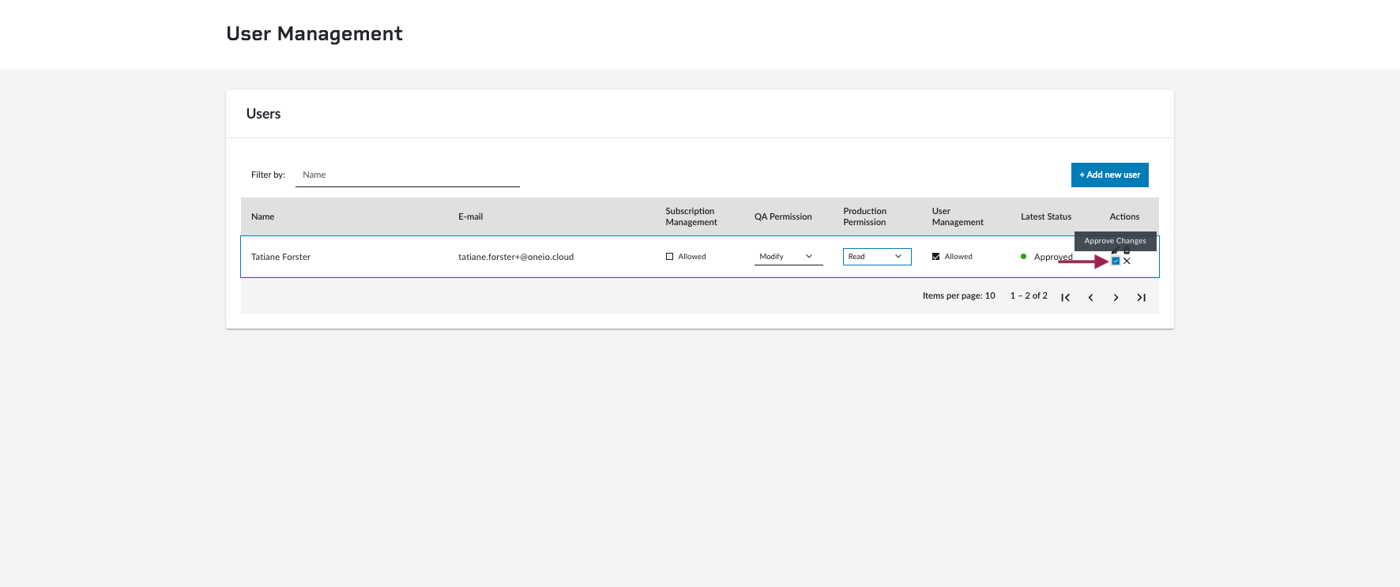Go to previous page of users
This screenshot has width=1400, height=587.
tap(1090, 298)
